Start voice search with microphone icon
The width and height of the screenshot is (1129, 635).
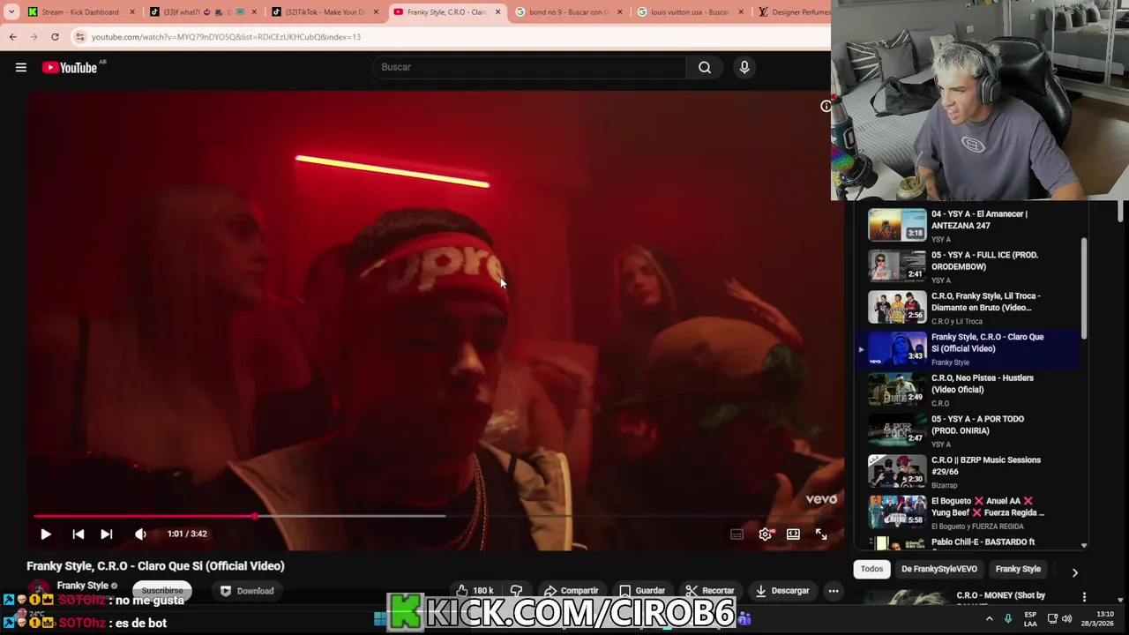[744, 67]
